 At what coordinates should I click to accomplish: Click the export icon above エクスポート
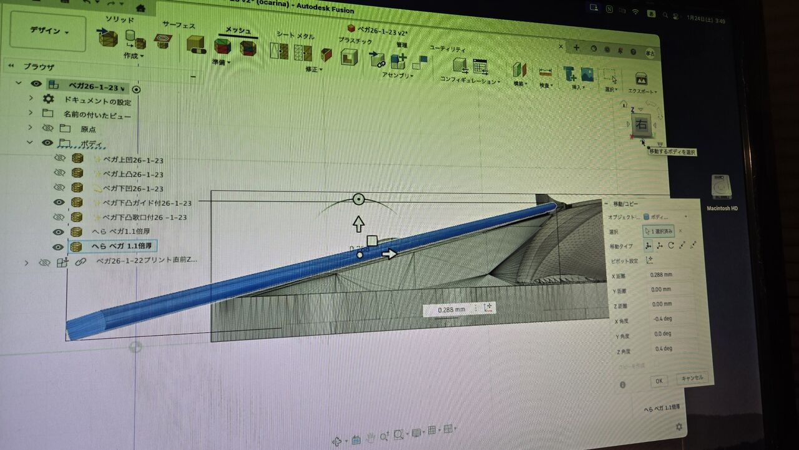click(641, 79)
